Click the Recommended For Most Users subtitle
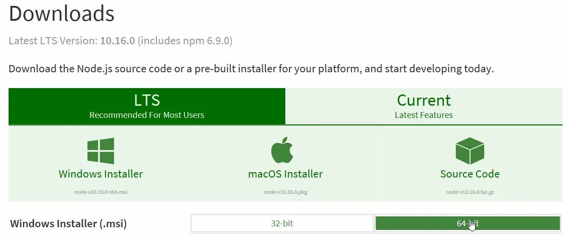This screenshot has width=567, height=234. coord(147,115)
